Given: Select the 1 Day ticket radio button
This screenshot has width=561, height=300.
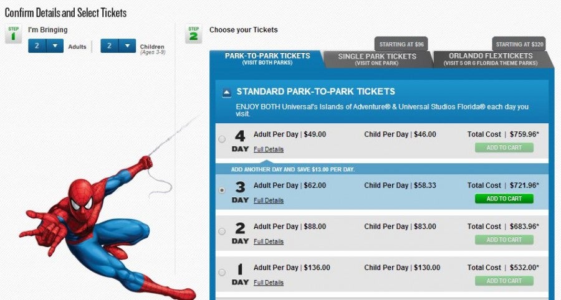Looking at the screenshot, I should 222,273.
